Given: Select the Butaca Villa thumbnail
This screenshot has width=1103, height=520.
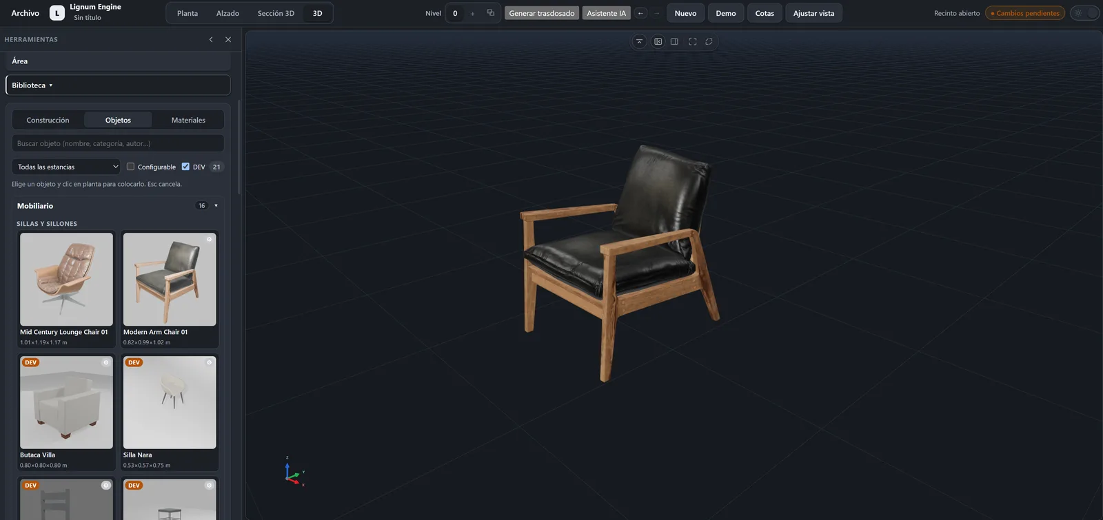Looking at the screenshot, I should pos(66,402).
